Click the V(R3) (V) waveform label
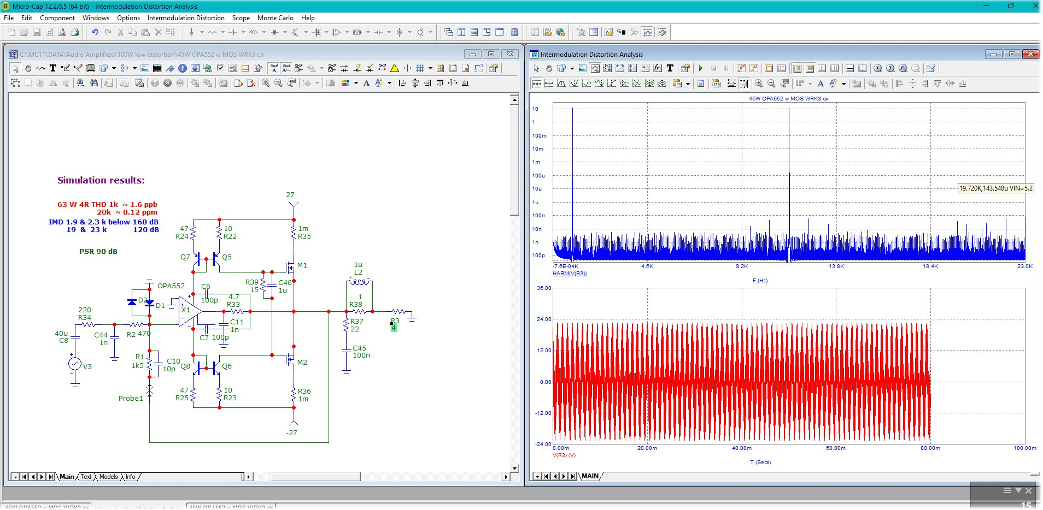This screenshot has height=510, width=1043. [x=564, y=455]
